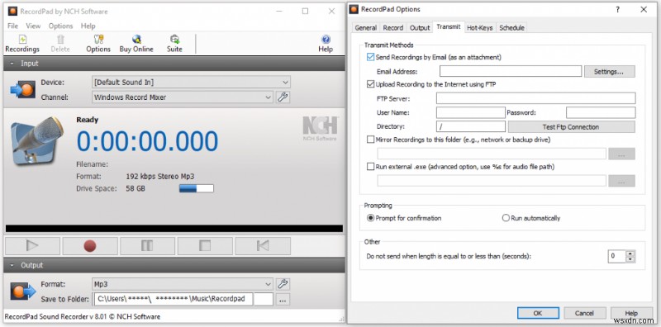The image size is (661, 327).
Task: Click the output format icon with arrow
Action: (23, 291)
